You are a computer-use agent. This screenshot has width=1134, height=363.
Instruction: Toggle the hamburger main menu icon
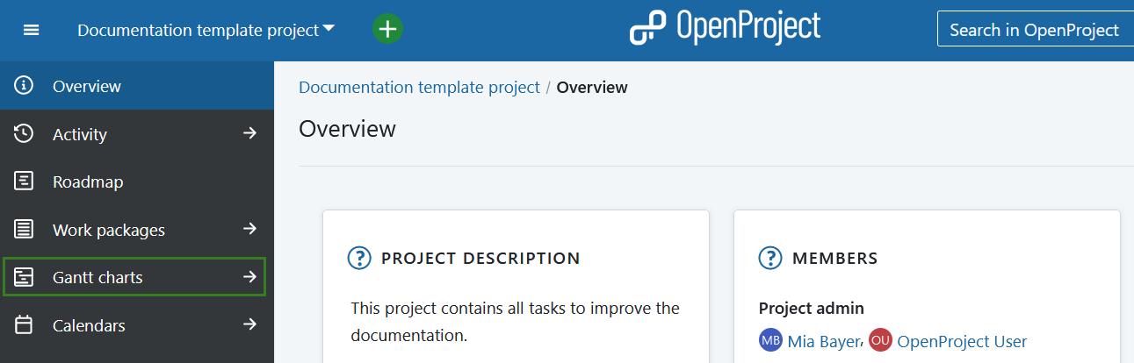pos(31,30)
